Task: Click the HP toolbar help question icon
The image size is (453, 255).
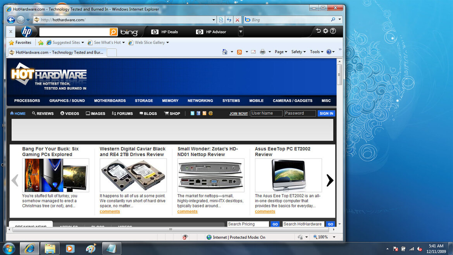Action: [x=333, y=31]
